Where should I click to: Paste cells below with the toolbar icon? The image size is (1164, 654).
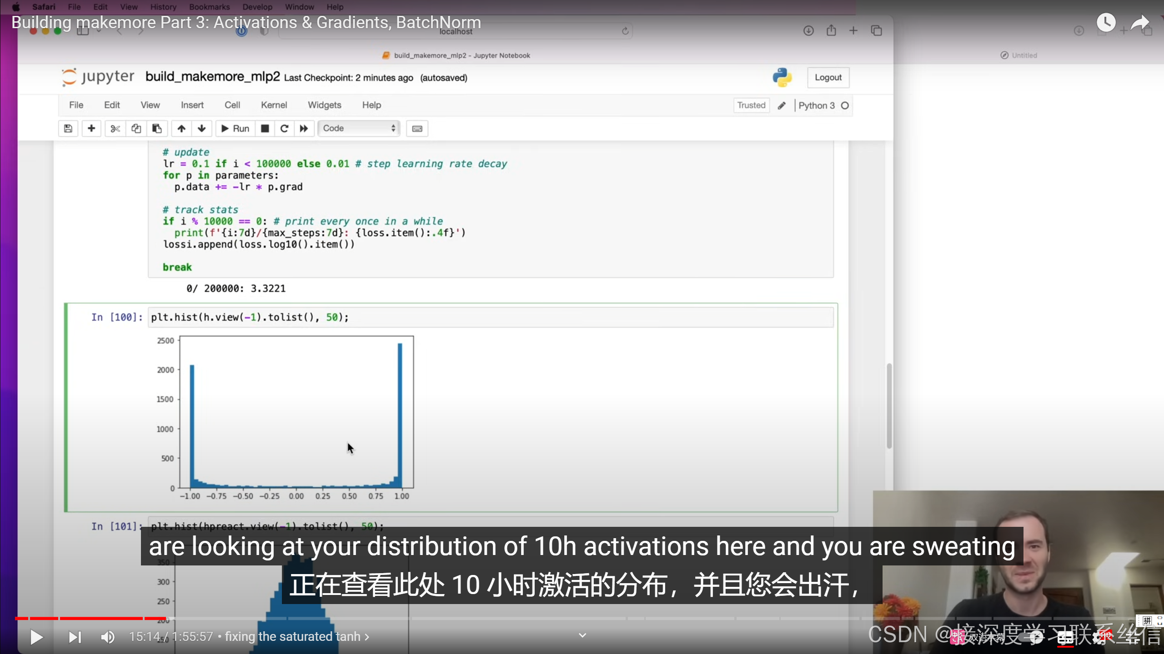click(x=157, y=129)
